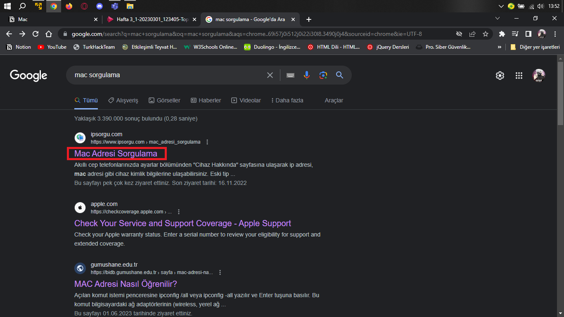Screen dimensions: 564x317
Task: Expand the tab search chevron
Action: click(x=498, y=19)
